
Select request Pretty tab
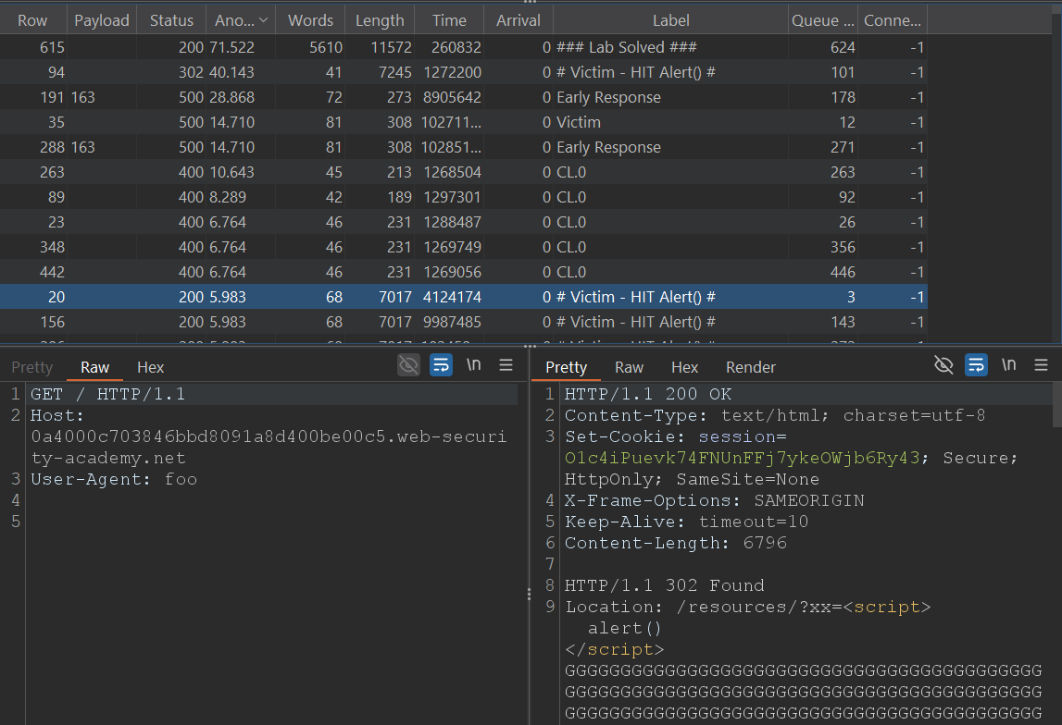pos(32,367)
